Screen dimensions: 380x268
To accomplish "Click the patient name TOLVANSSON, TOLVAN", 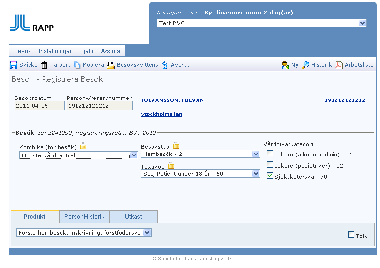I will tap(172, 100).
